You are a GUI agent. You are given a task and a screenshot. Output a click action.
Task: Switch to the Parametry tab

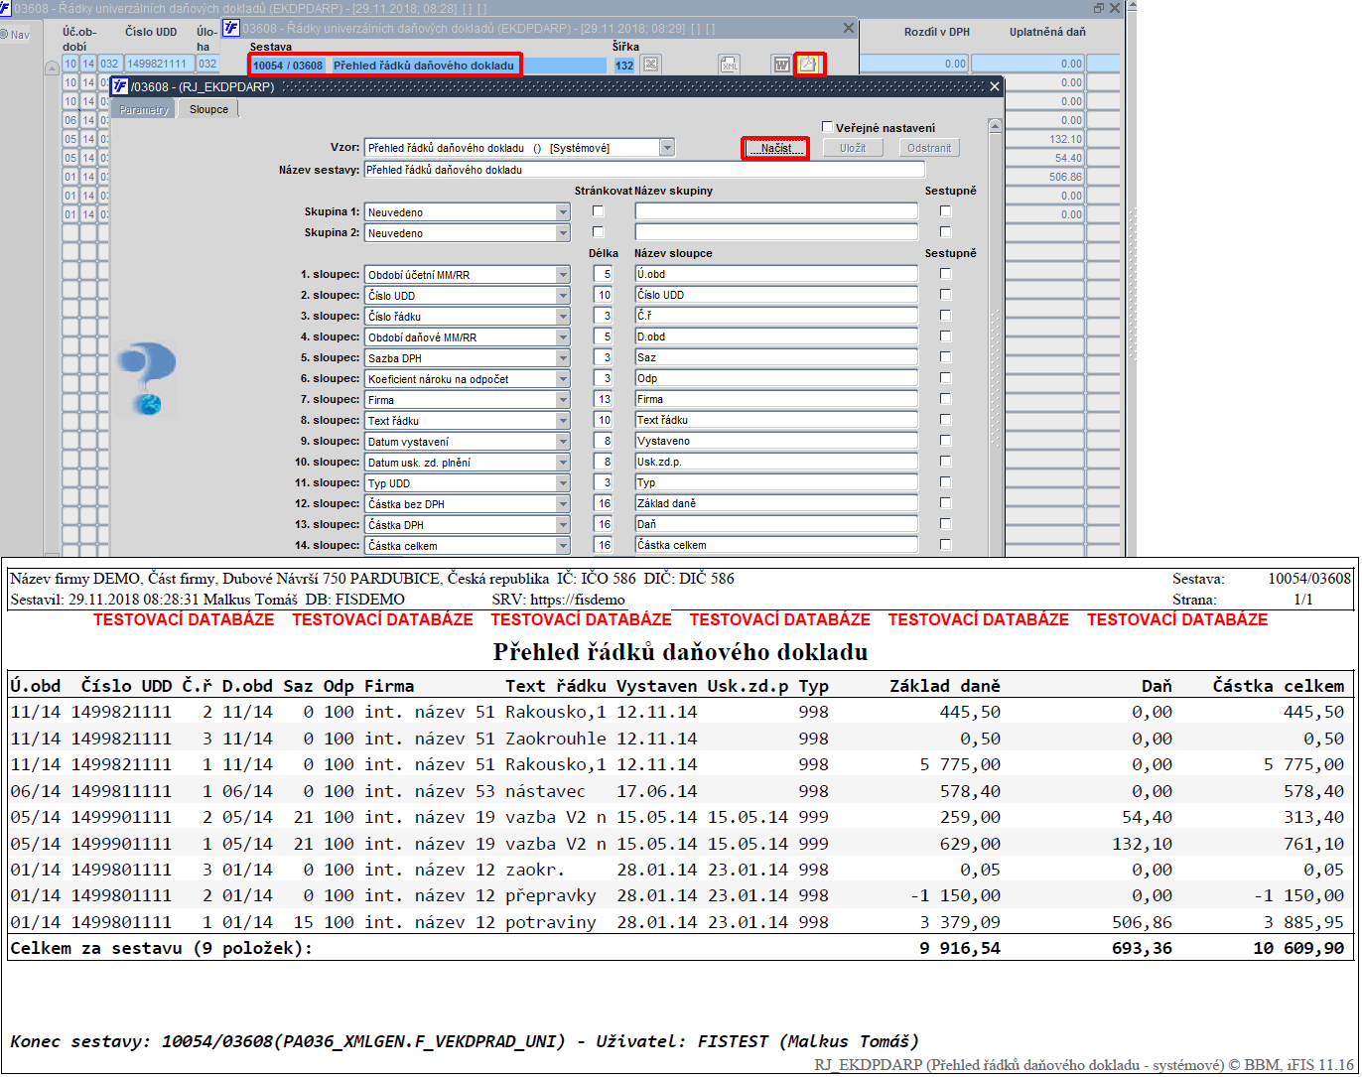[144, 109]
